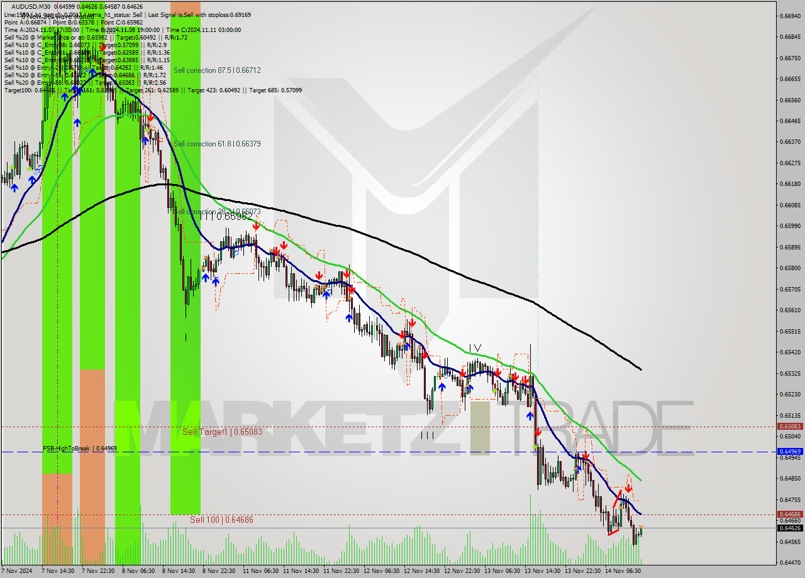
Task: Select the 'FSB-HighToBreak | 0.64969' label
Action: 80,448
